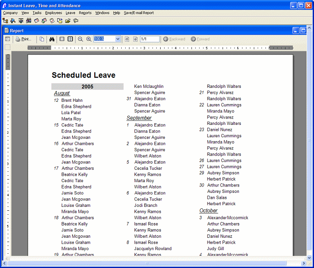This screenshot has height=268, width=314.
Task: Click the Print button in report toolbar
Action: click(x=23, y=39)
